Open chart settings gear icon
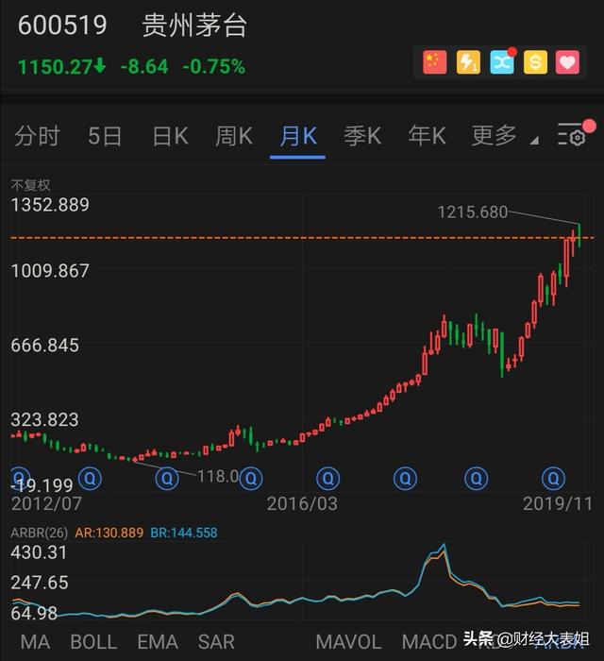604x661 pixels. [573, 137]
